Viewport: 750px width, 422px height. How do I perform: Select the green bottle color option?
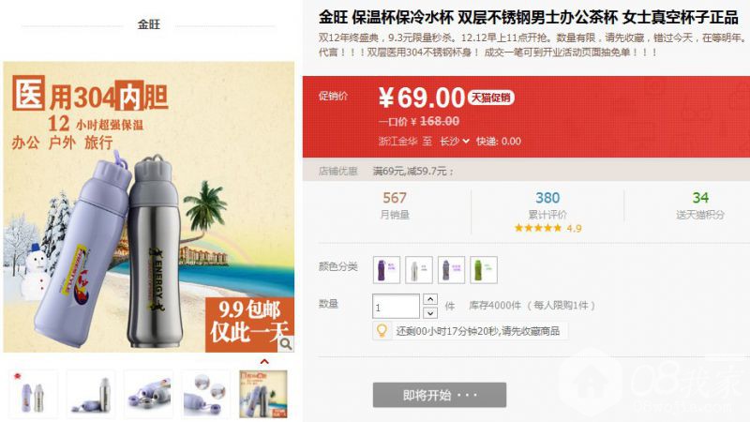(x=484, y=270)
